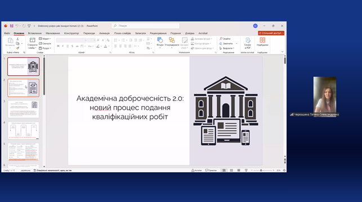The width and height of the screenshot is (362, 202).
Task: Toggle Bold (Ж) formatting
Action: (x=58, y=46)
